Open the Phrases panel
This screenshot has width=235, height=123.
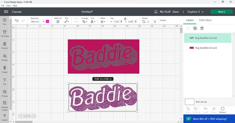4,94
